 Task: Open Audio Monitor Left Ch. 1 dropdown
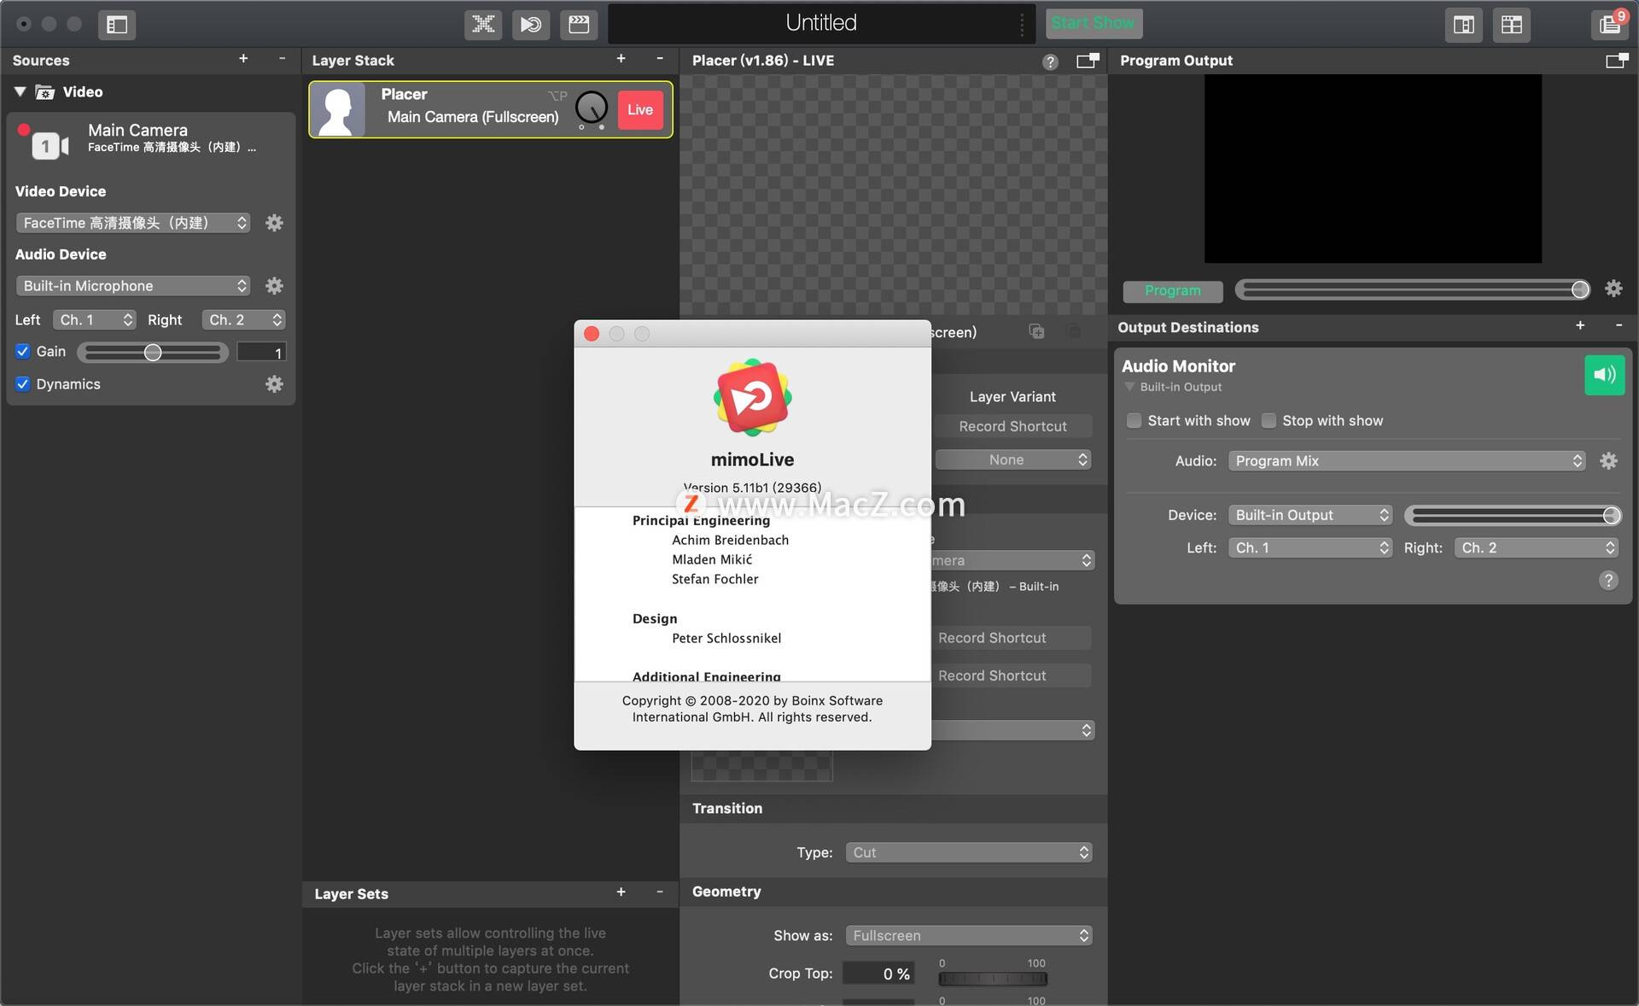point(1310,547)
